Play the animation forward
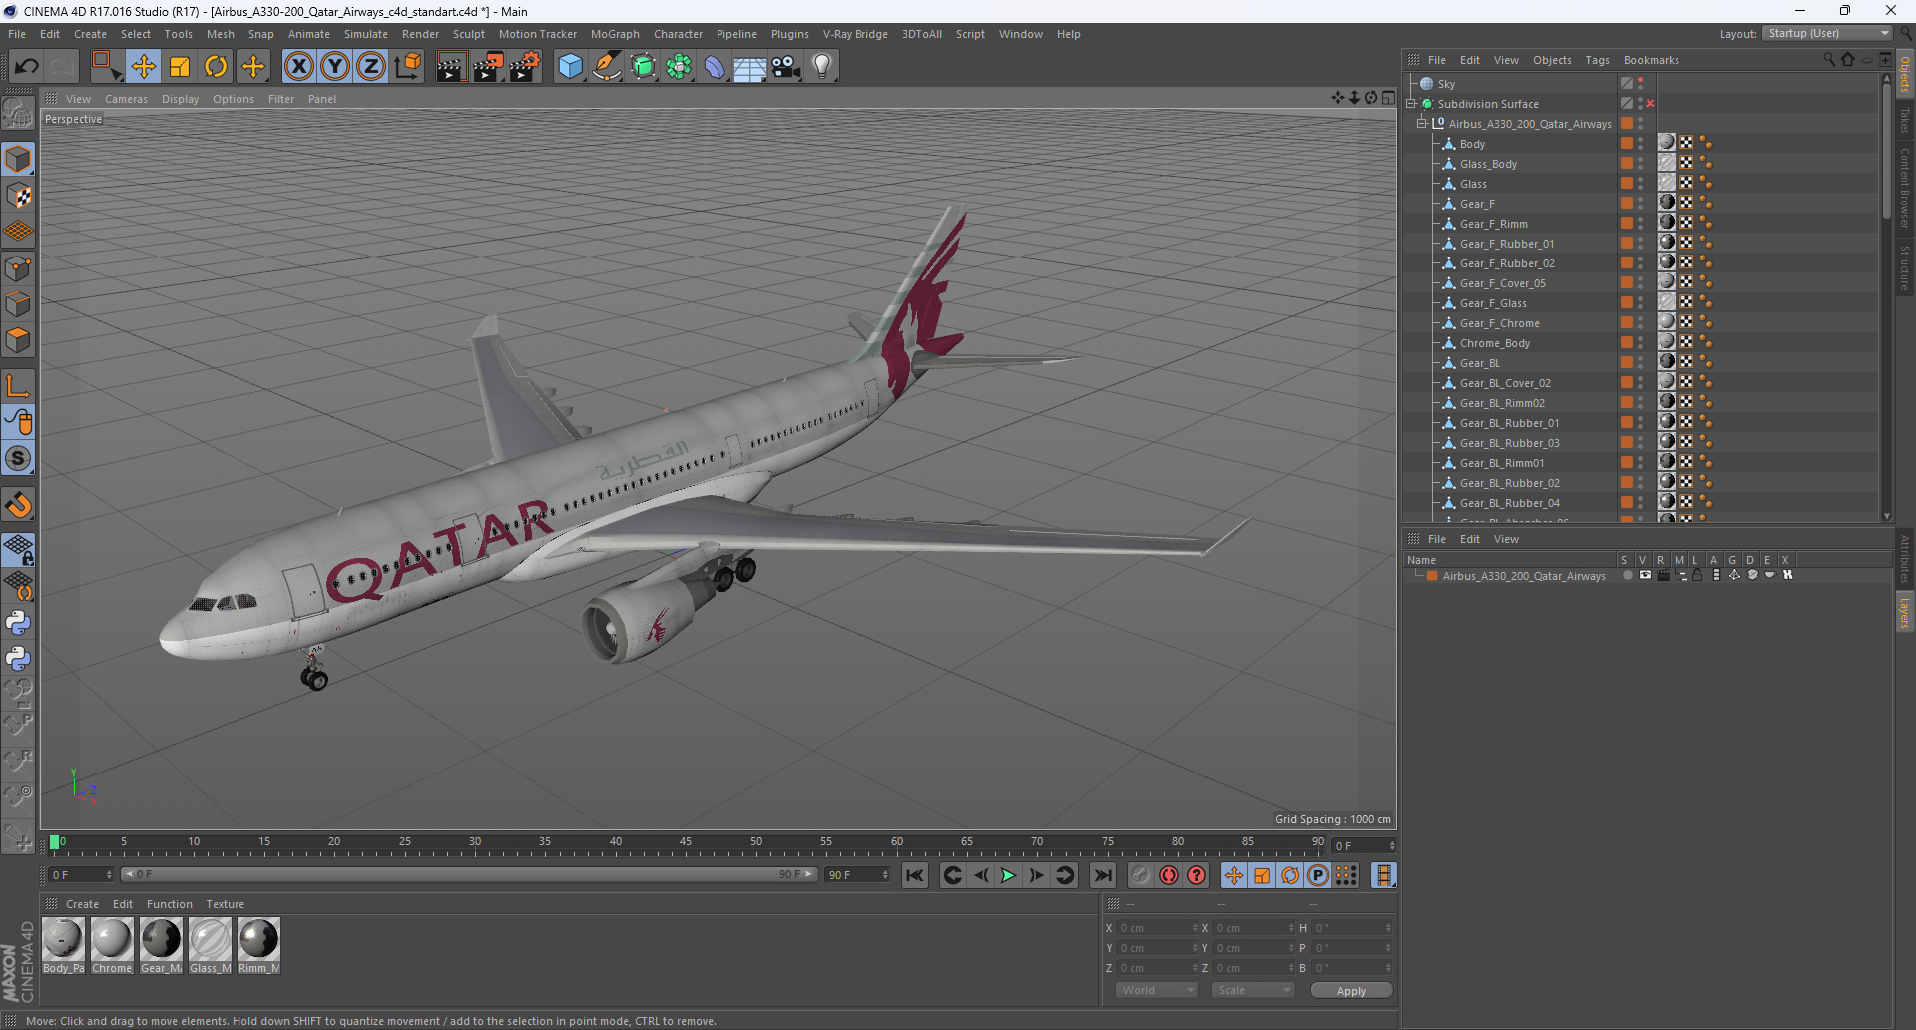Image resolution: width=1916 pixels, height=1030 pixels. (1008, 875)
